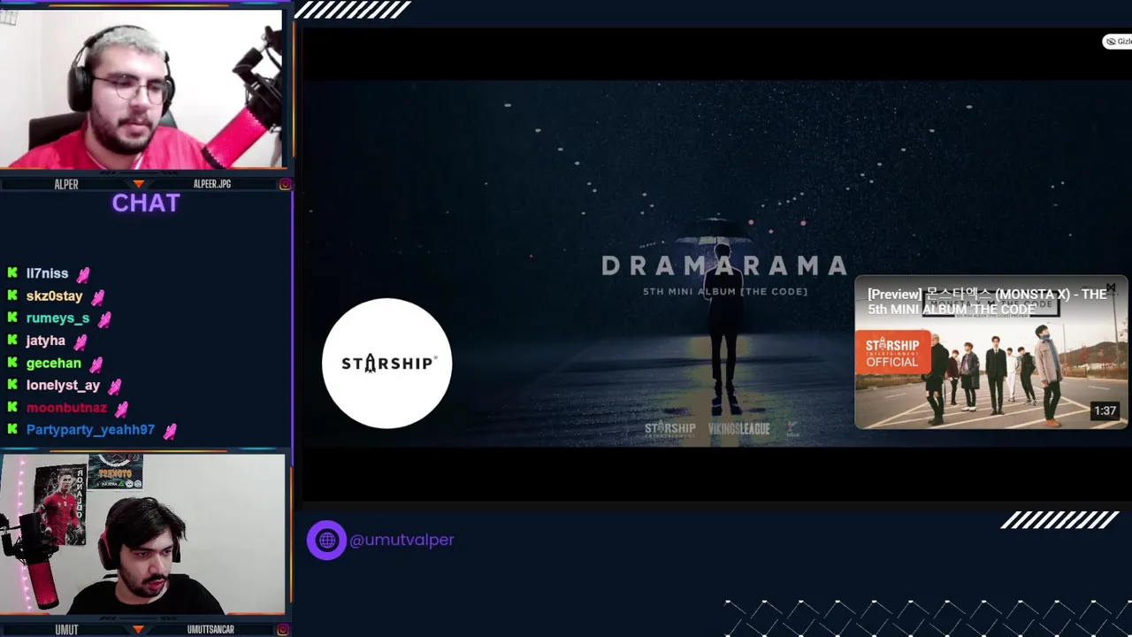
Task: Click the pink emote after moonbutnaz
Action: [x=121, y=409]
